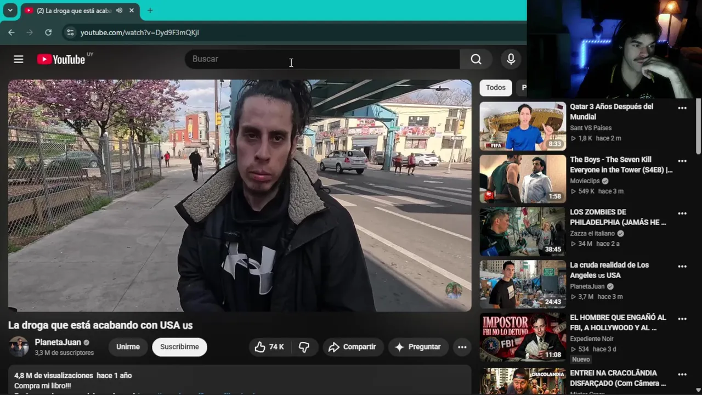Open ENTREI NA CRACOLÂNDIA video title

coord(618,378)
